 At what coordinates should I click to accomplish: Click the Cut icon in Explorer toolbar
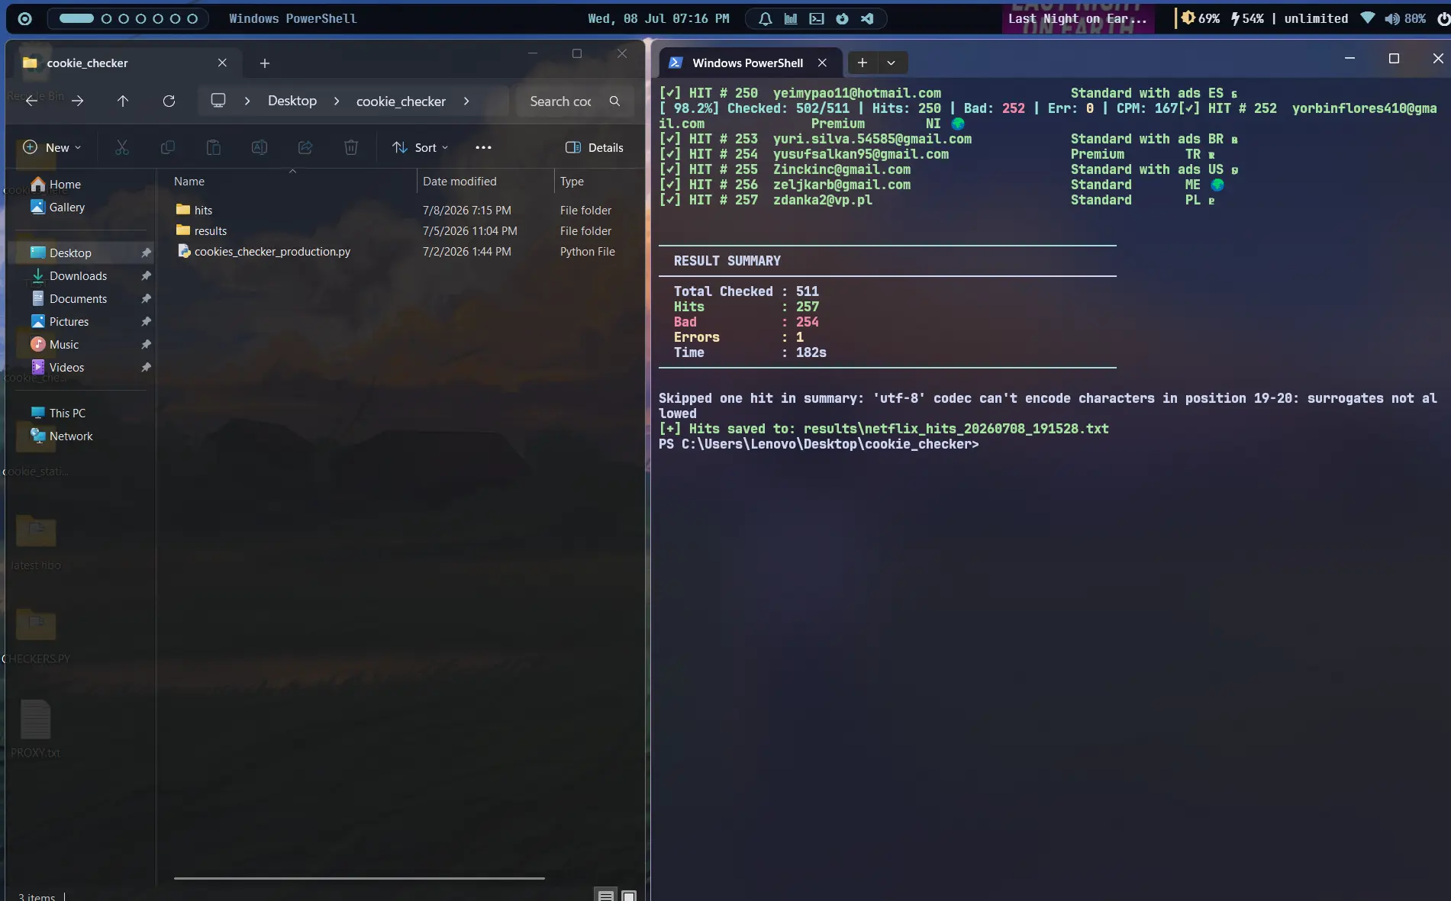pyautogui.click(x=122, y=147)
